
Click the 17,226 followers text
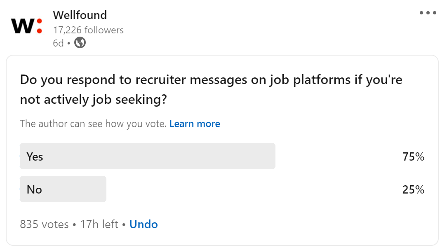pyautogui.click(x=88, y=30)
